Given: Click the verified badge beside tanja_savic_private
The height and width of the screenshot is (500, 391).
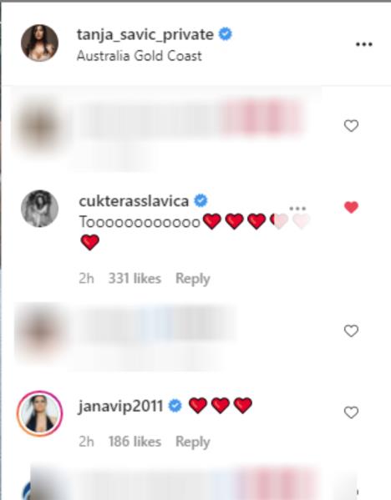Looking at the screenshot, I should pyautogui.click(x=226, y=33).
